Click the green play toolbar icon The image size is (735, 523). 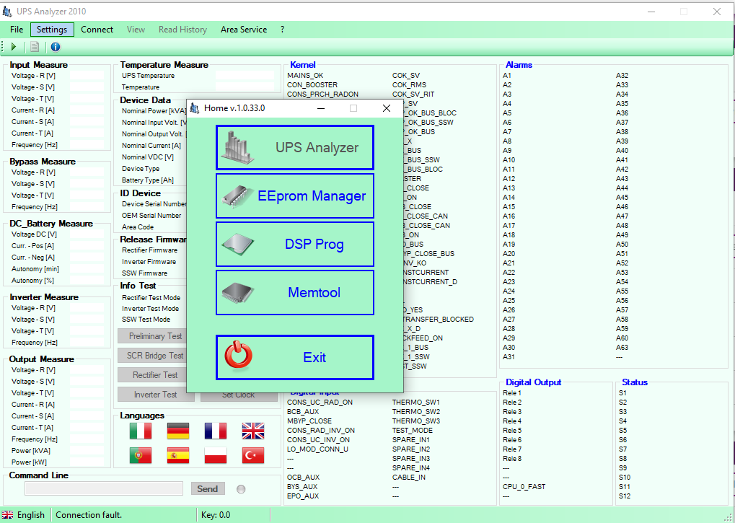click(13, 47)
